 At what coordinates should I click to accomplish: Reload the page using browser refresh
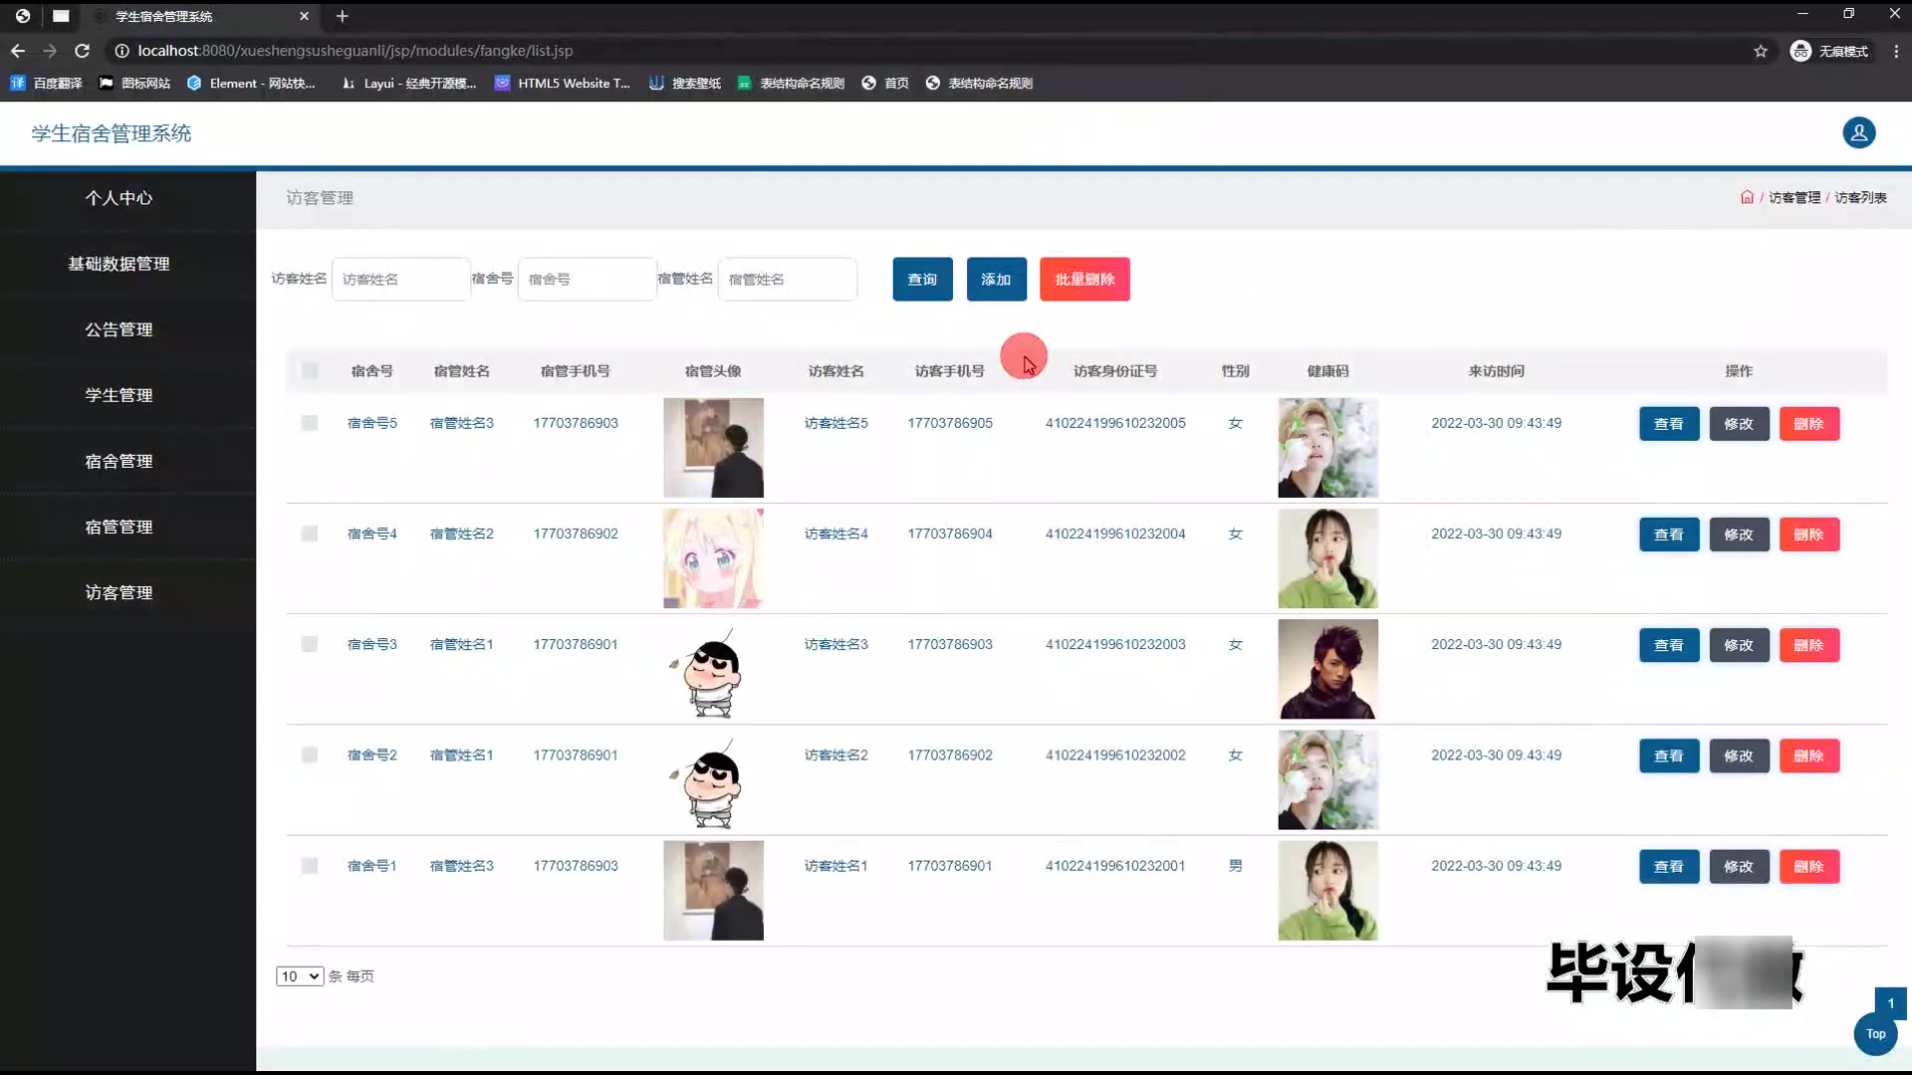click(83, 51)
